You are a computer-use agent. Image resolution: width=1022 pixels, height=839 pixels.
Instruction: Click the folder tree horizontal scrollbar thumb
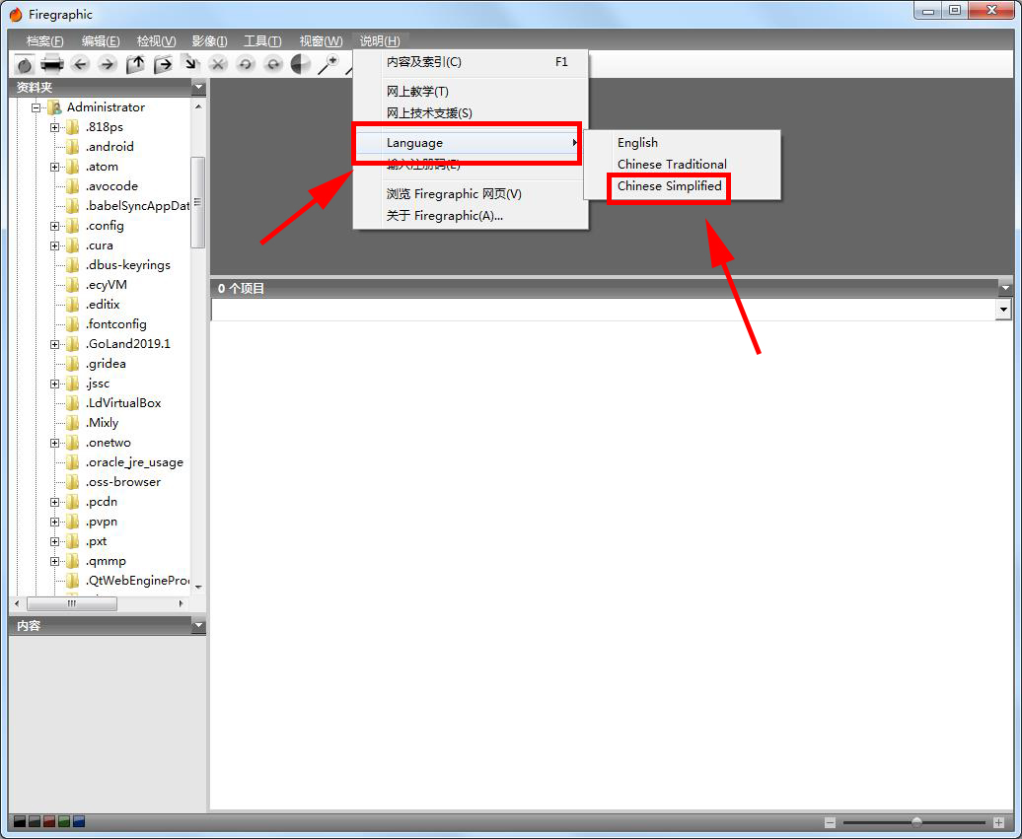click(x=72, y=603)
